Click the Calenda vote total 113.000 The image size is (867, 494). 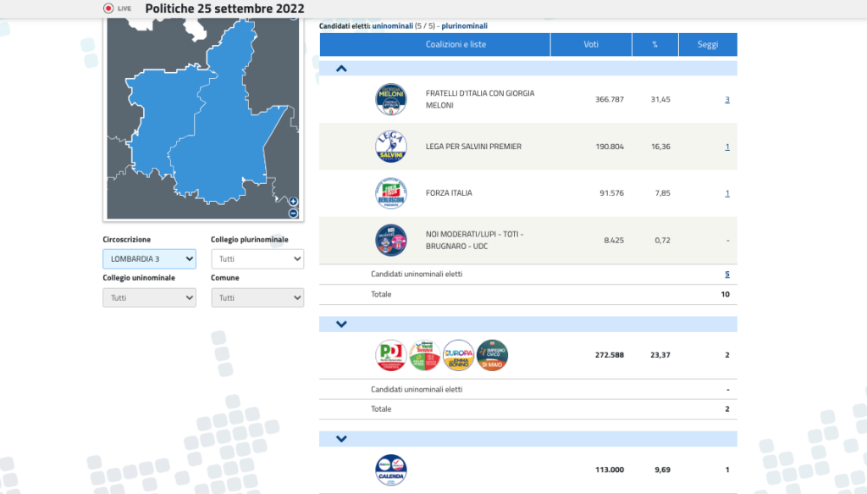click(x=610, y=469)
